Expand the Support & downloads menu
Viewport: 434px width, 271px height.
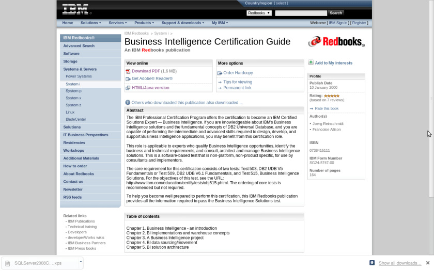point(183,23)
